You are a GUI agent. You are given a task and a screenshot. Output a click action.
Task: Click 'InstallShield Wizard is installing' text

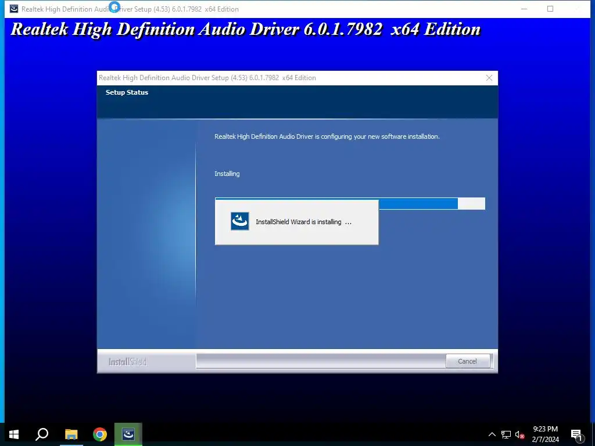[x=303, y=222]
